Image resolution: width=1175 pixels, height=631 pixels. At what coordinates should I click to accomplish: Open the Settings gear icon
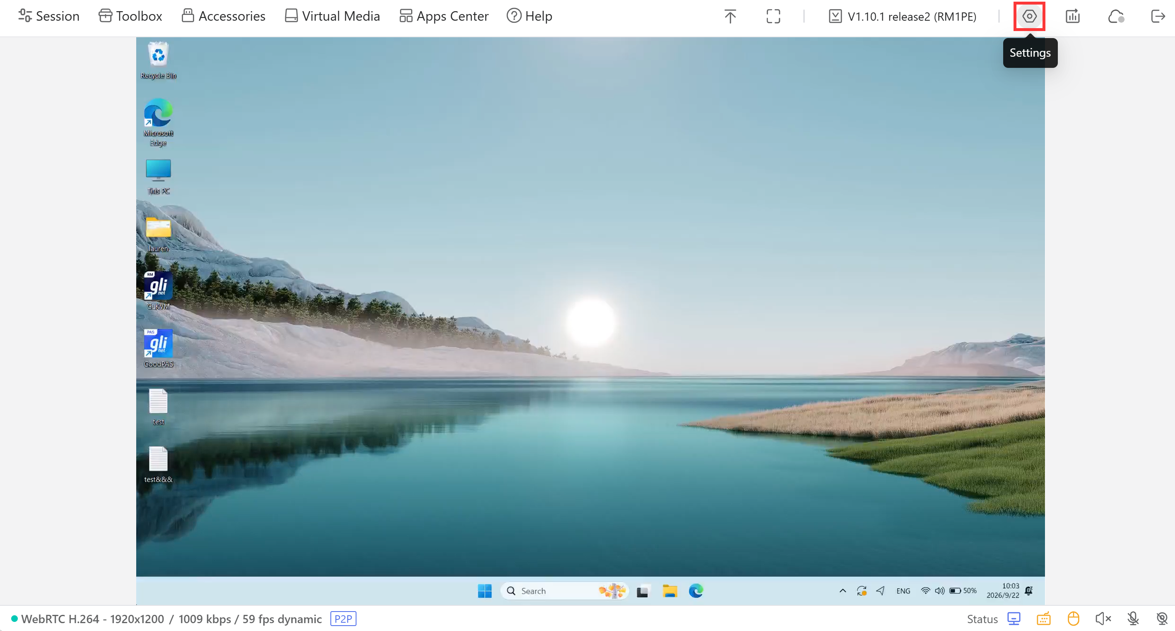click(1029, 17)
